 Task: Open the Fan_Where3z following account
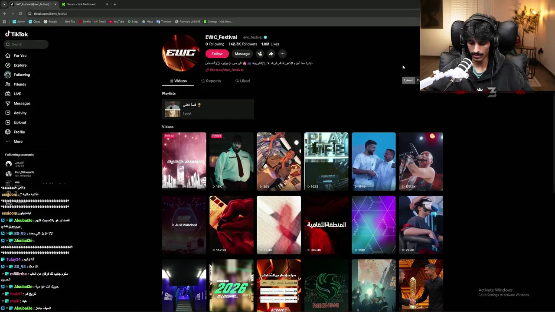point(20,173)
